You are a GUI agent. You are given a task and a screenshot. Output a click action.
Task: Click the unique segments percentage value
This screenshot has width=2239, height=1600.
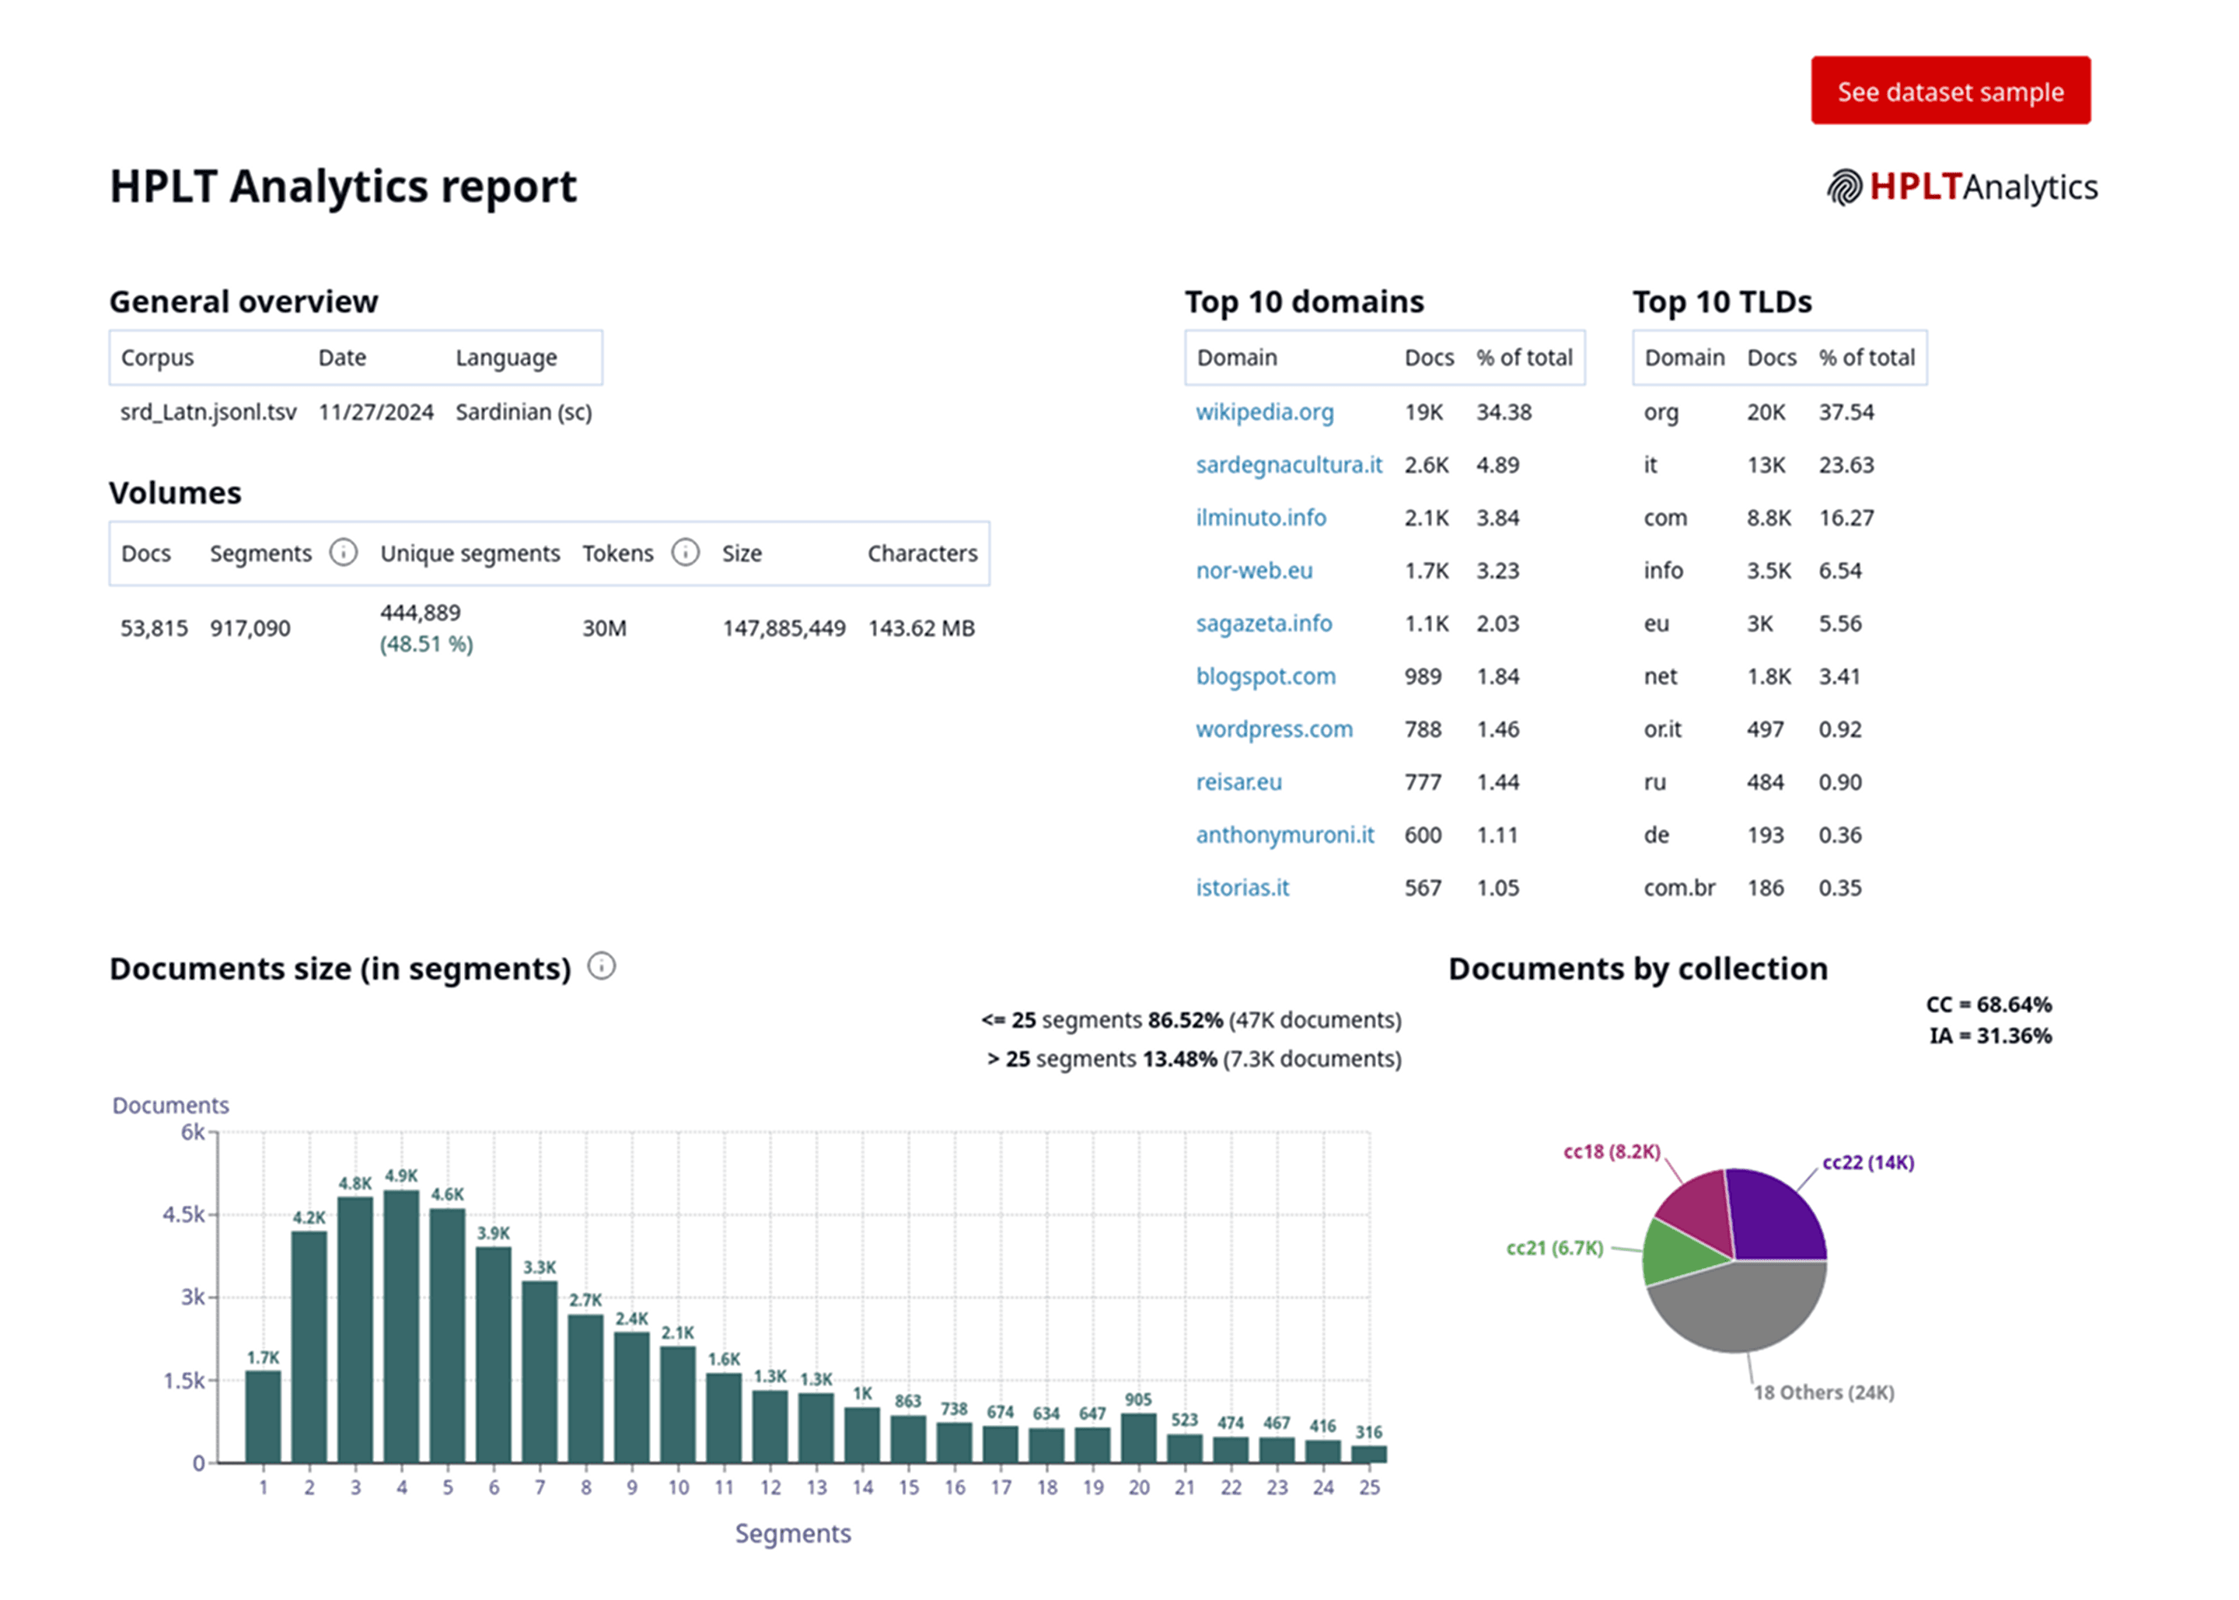pyautogui.click(x=425, y=644)
